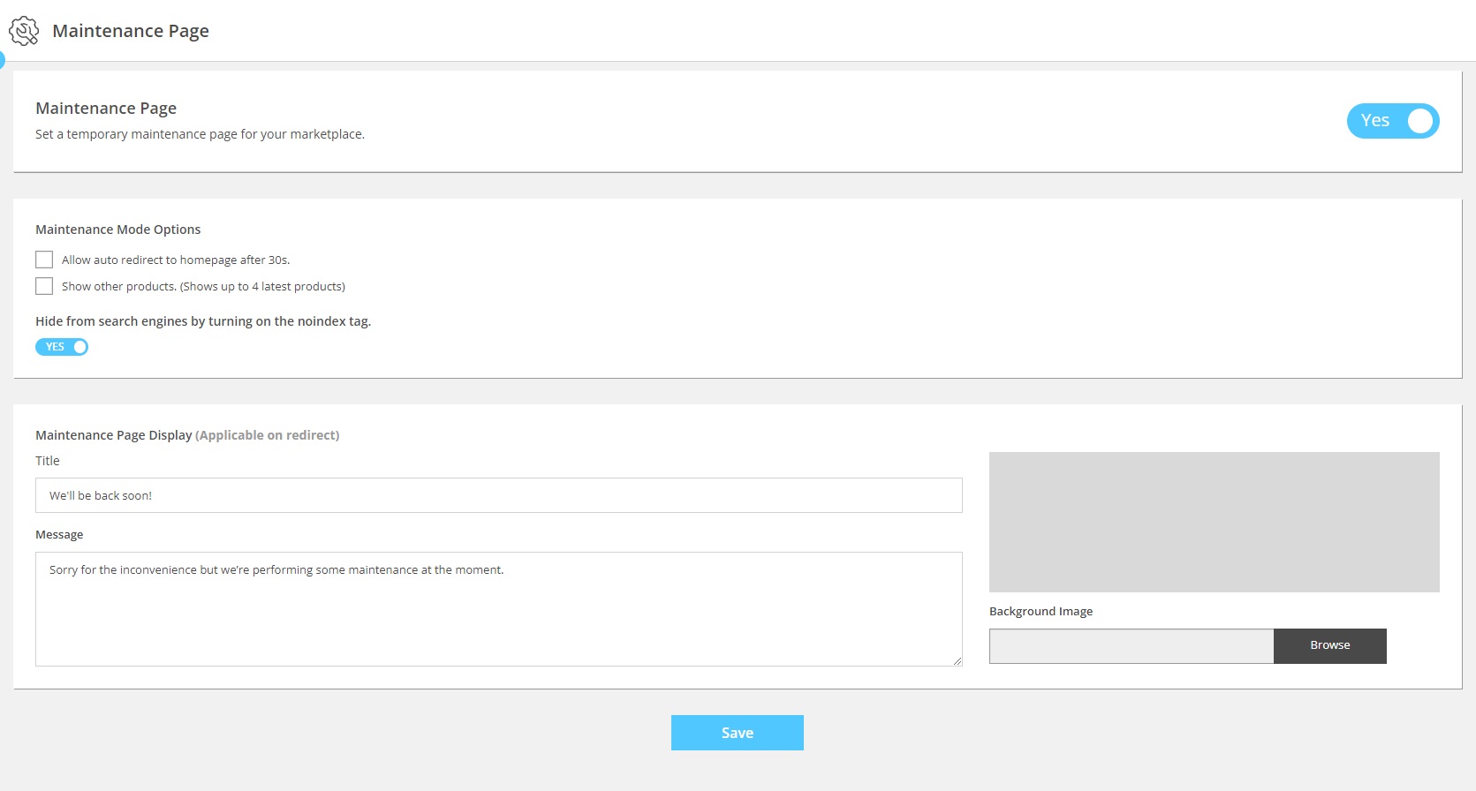This screenshot has width=1476, height=791.
Task: Click the 'Background Image' label
Action: (1041, 612)
